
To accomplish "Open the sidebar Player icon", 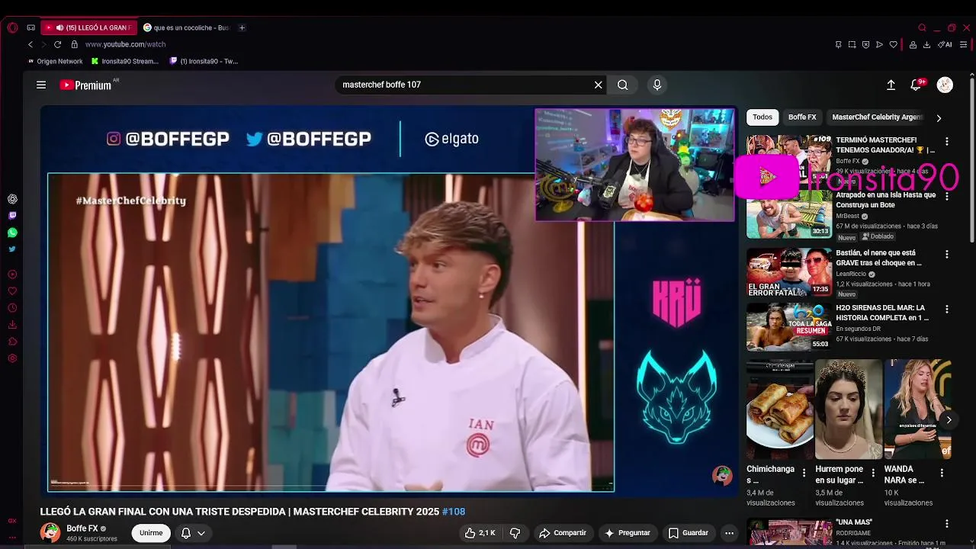I will (x=12, y=274).
